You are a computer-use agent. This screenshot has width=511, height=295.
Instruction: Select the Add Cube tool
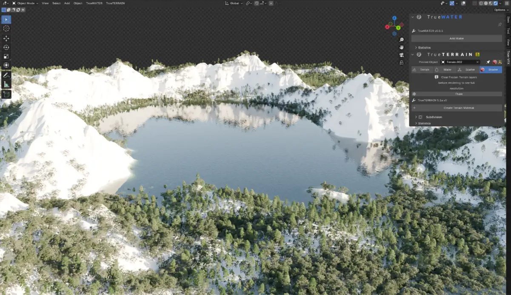click(6, 94)
